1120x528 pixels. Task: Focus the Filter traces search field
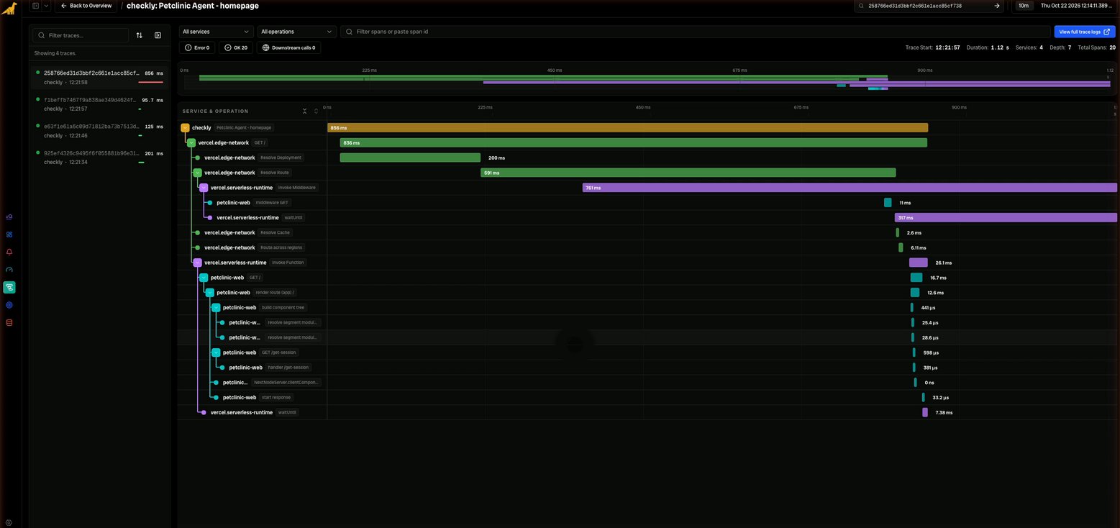click(81, 35)
